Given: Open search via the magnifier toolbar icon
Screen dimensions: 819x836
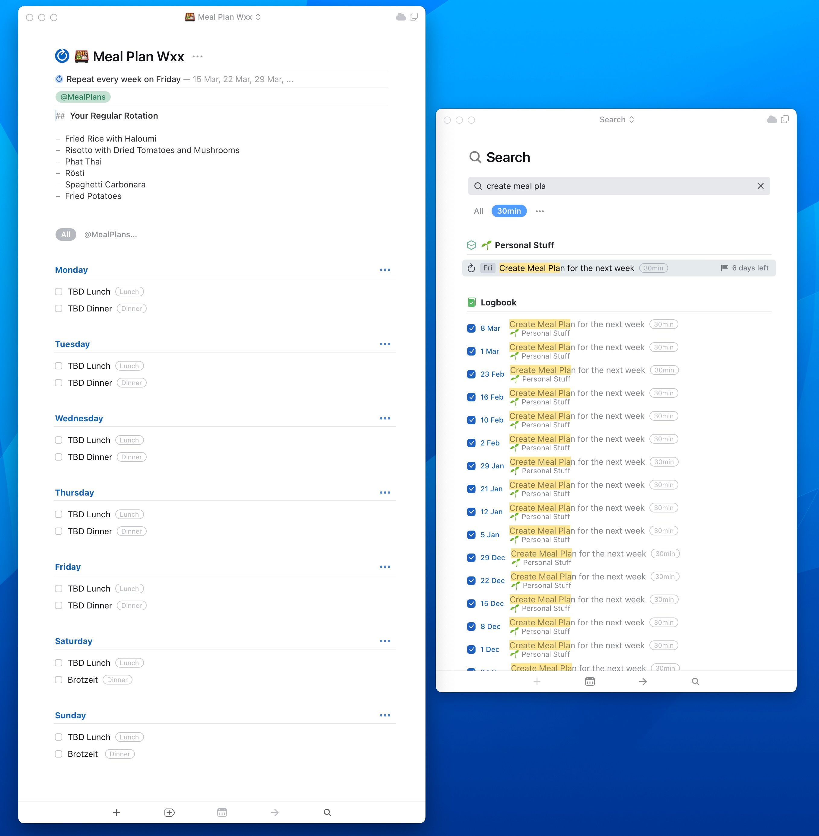Looking at the screenshot, I should click(x=327, y=812).
